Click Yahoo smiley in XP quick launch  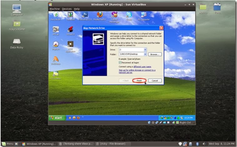pyautogui.click(x=74, y=118)
